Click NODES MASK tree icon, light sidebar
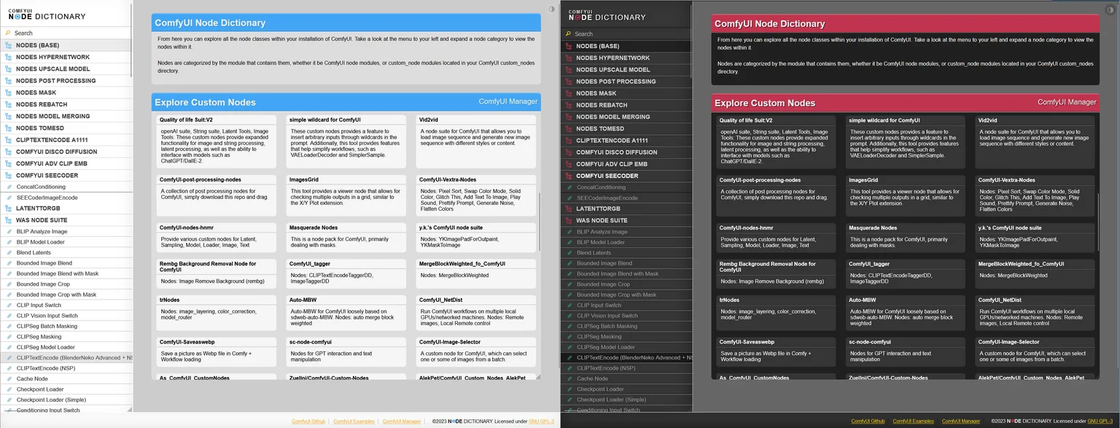The image size is (1120, 428). click(x=8, y=93)
